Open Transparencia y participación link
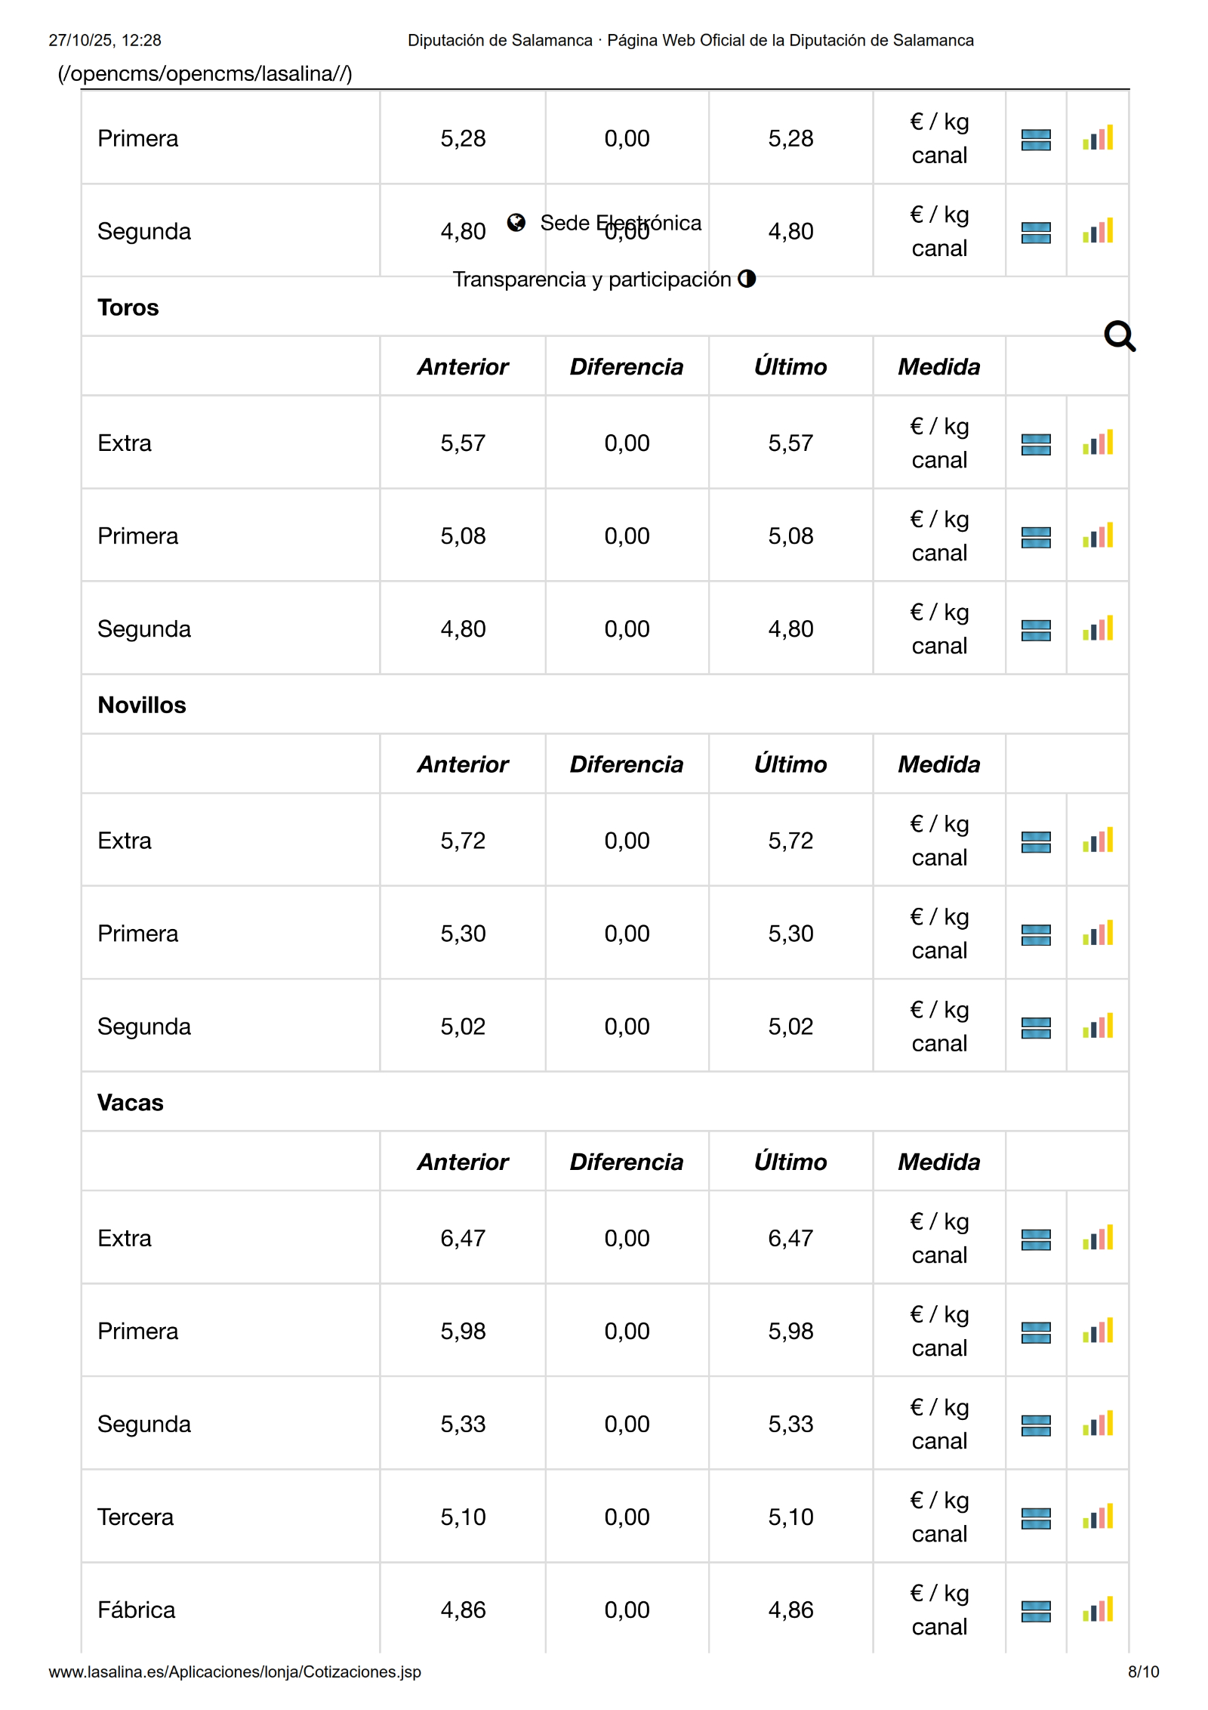Viewport: 1208px width, 1710px height. (592, 279)
